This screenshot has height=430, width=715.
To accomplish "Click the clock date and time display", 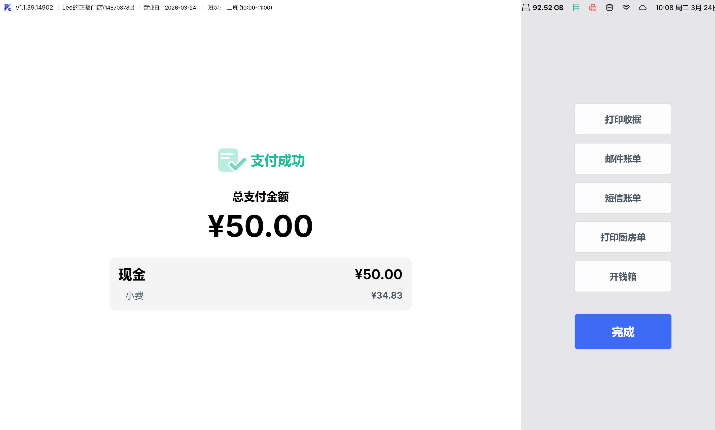I will coord(684,8).
